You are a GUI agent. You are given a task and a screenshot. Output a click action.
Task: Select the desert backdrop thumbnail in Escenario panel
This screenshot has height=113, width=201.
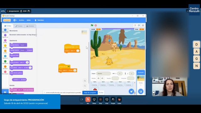pyautogui.click(x=141, y=78)
